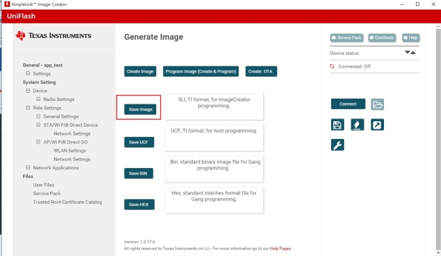
Task: Minimize the SimpleLink Image Creator window
Action: pyautogui.click(x=402, y=4)
